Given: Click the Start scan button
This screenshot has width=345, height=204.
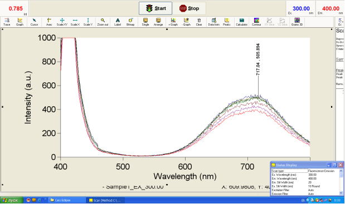Looking at the screenshot, I should 156,8.
